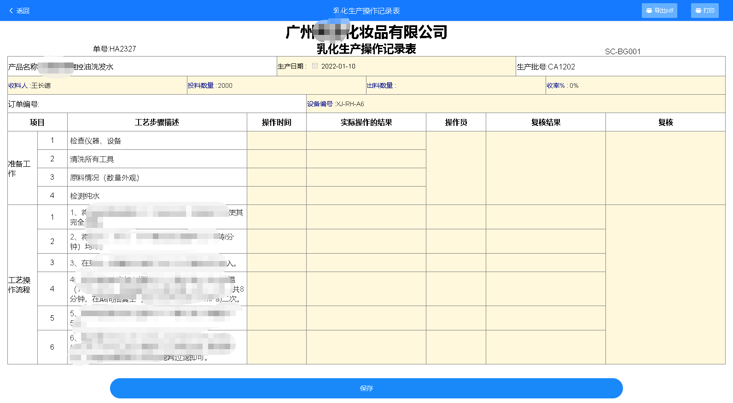The width and height of the screenshot is (733, 403).
Task: Click the 保存 save button
Action: point(366,388)
